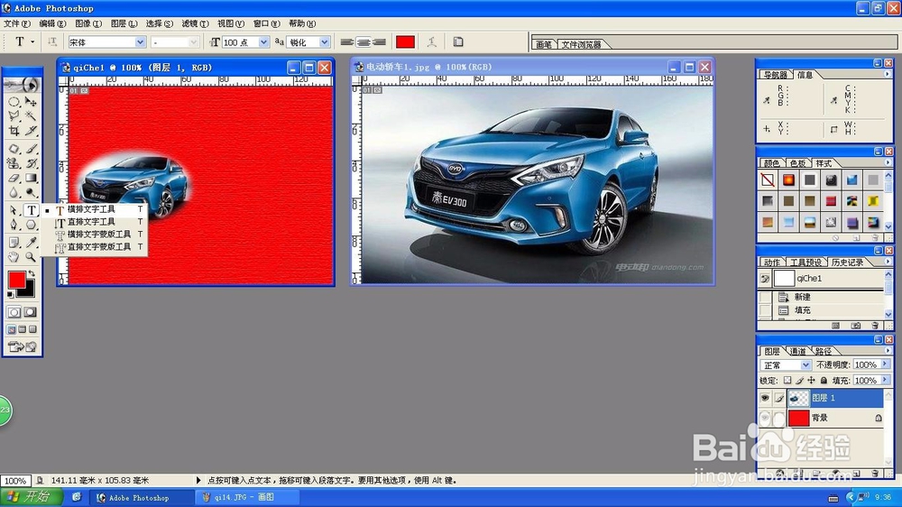Open Styles panel flyout menu arrow
Viewport: 902px width, 507px height.
point(888,163)
